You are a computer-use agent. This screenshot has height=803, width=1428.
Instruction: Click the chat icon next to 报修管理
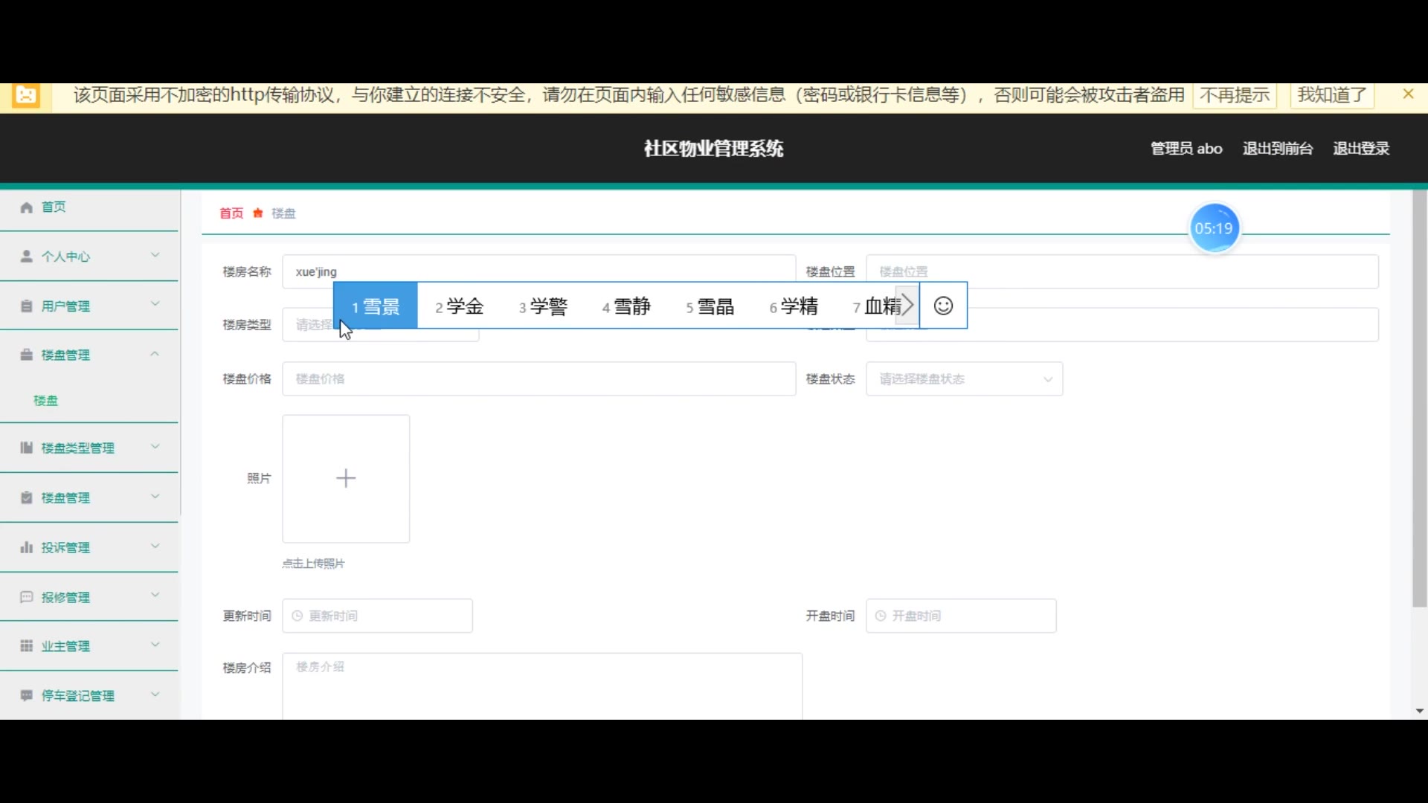27,597
